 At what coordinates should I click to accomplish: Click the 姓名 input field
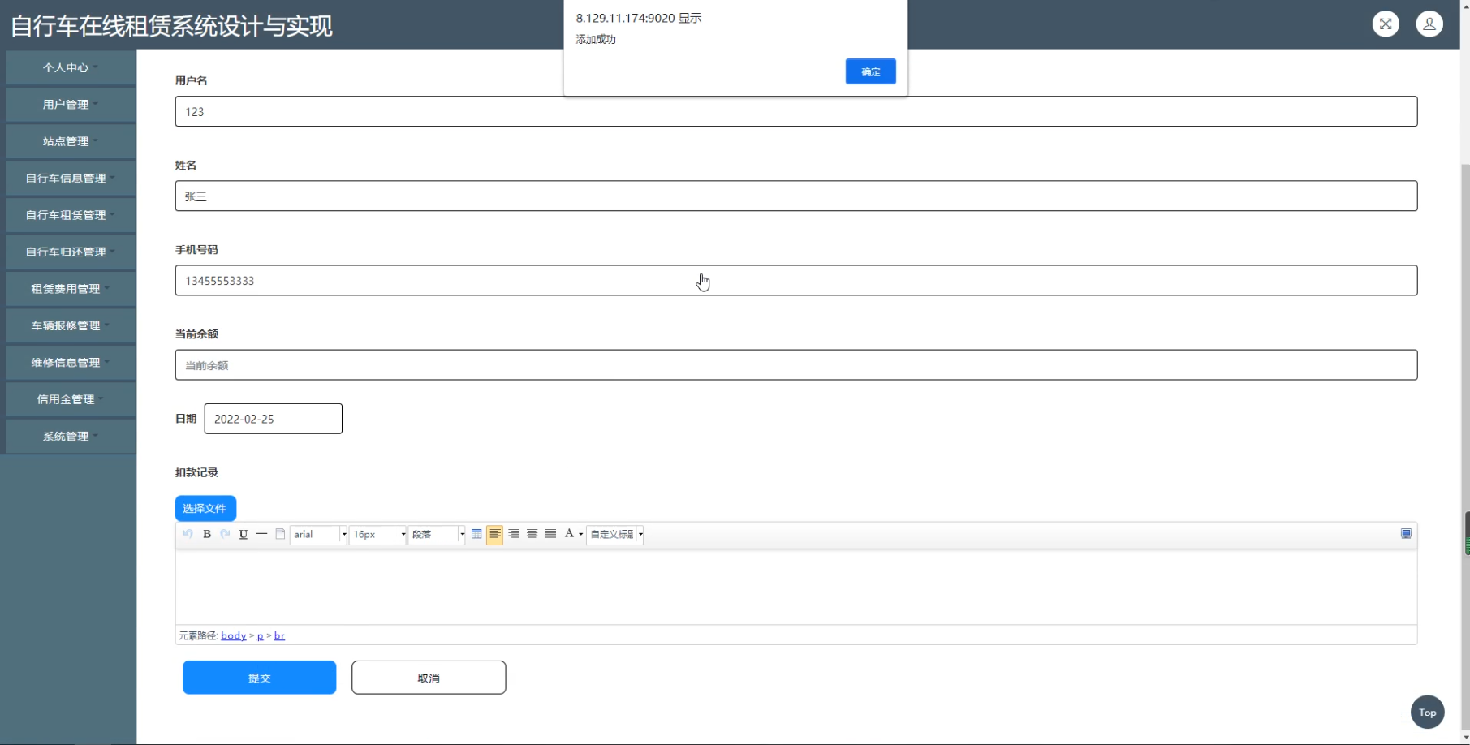coord(796,196)
